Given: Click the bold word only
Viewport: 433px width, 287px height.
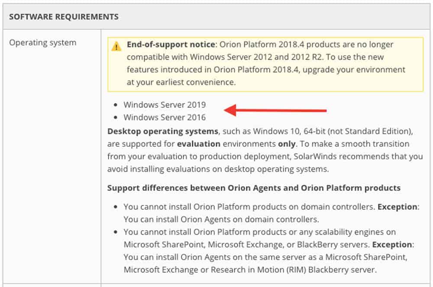Looking at the screenshot, I should 287,144.
